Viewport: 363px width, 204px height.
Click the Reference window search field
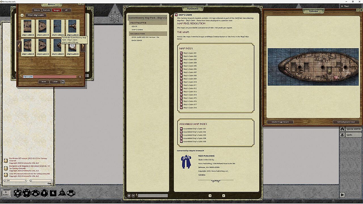(153, 196)
